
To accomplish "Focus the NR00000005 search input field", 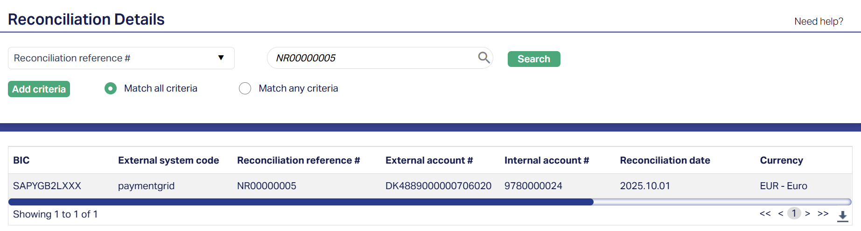I will (373, 58).
